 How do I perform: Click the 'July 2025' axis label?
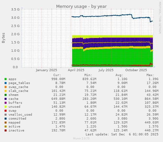pyautogui.click(x=106, y=70)
